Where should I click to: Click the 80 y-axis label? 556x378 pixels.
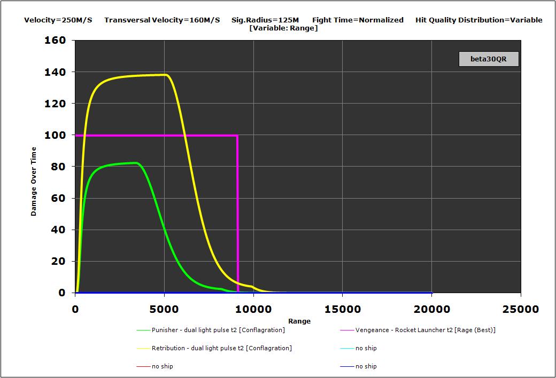tap(59, 167)
